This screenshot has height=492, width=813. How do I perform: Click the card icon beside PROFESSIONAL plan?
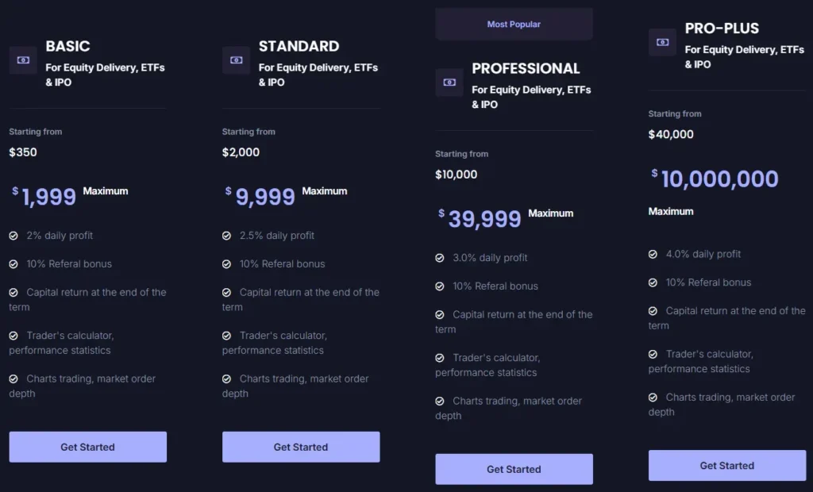[449, 82]
